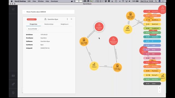Zoom in with the plus button
Image resolution: width=175 pixels, height=98 pixels.
point(160,88)
